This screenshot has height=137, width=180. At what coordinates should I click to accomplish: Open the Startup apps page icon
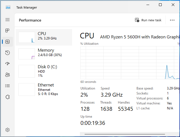click(7, 64)
